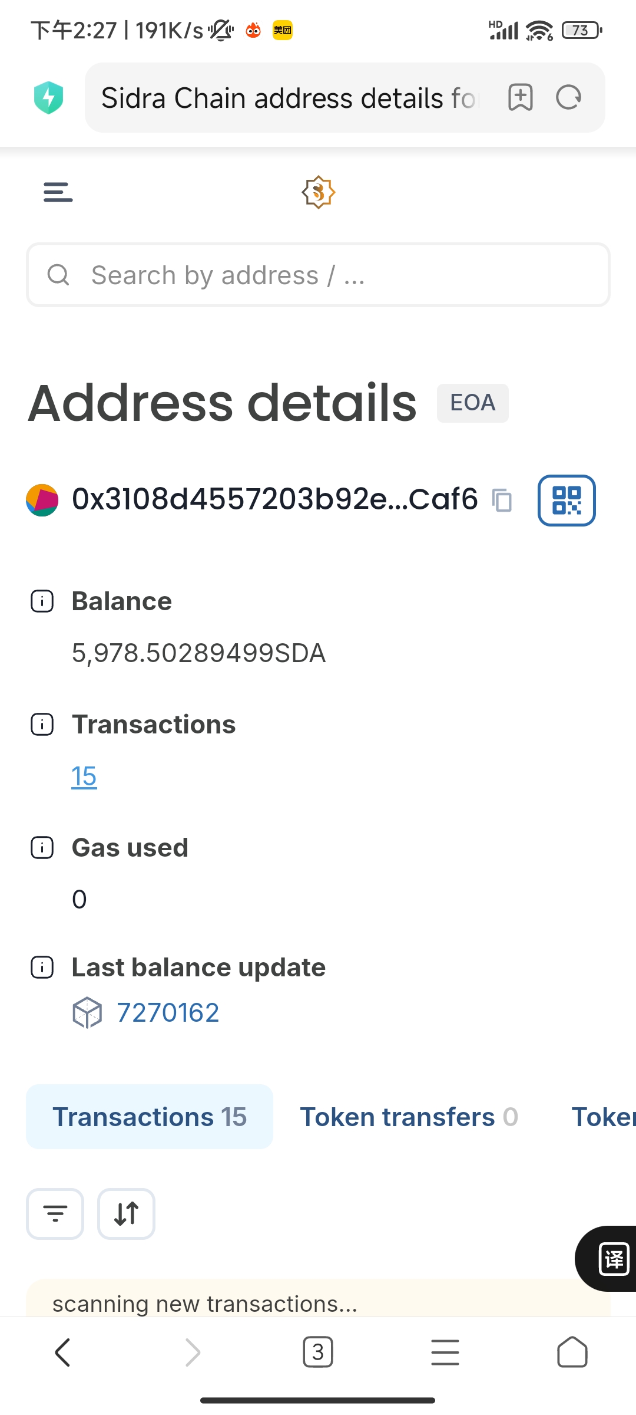Add page to bookmarks
The image size is (636, 1415).
[520, 97]
